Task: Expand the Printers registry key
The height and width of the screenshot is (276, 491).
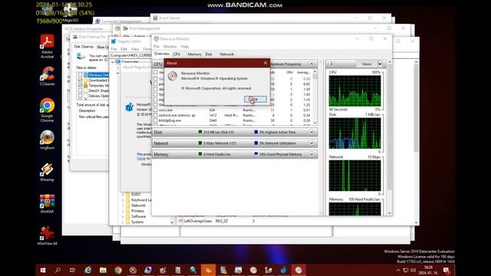Action: point(123,211)
